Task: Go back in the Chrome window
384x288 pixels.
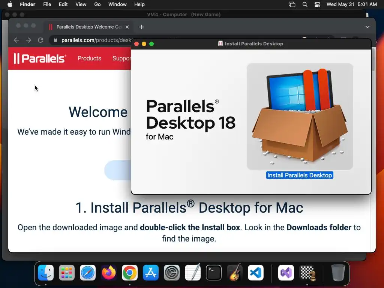Action: pyautogui.click(x=16, y=40)
